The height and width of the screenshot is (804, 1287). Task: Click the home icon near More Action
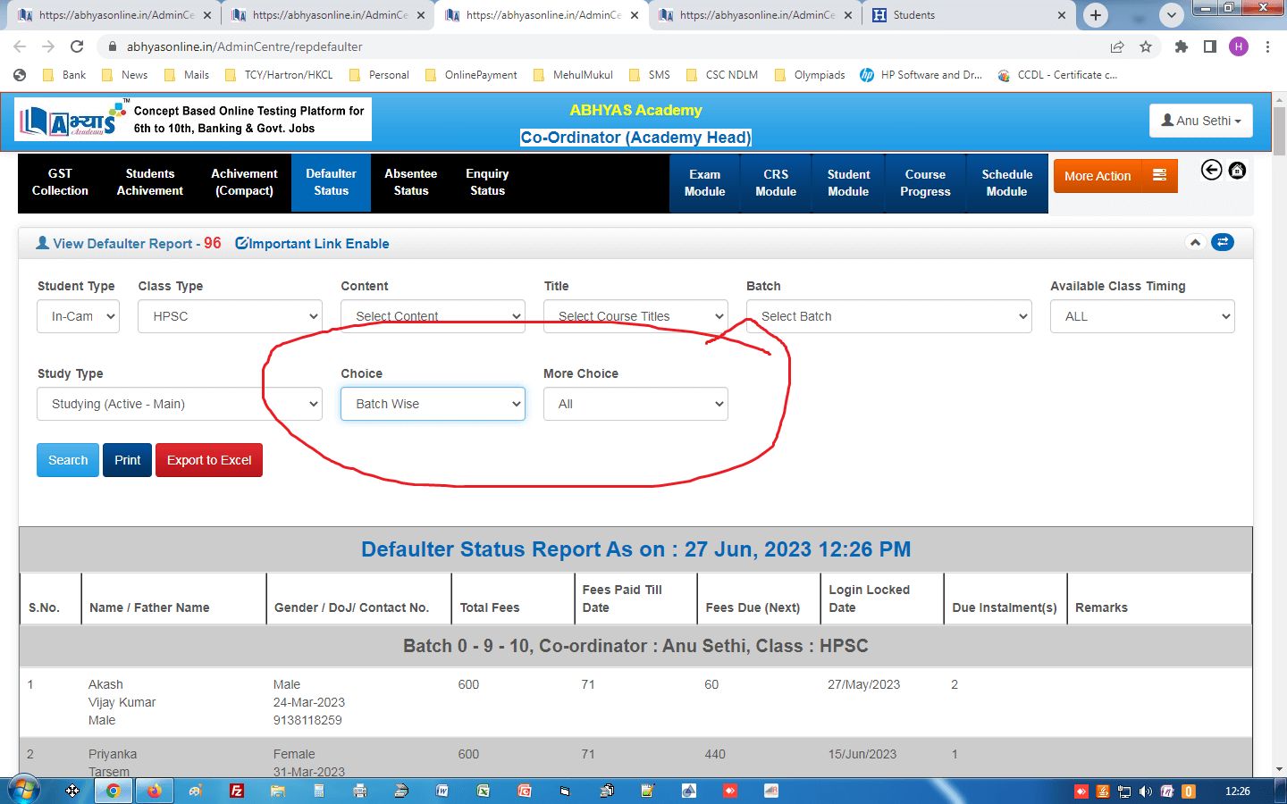point(1237,170)
